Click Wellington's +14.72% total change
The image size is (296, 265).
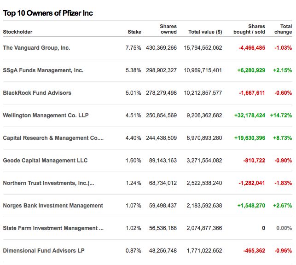281,115
